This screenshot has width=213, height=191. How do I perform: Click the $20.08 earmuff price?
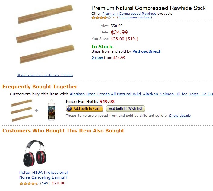(59, 183)
